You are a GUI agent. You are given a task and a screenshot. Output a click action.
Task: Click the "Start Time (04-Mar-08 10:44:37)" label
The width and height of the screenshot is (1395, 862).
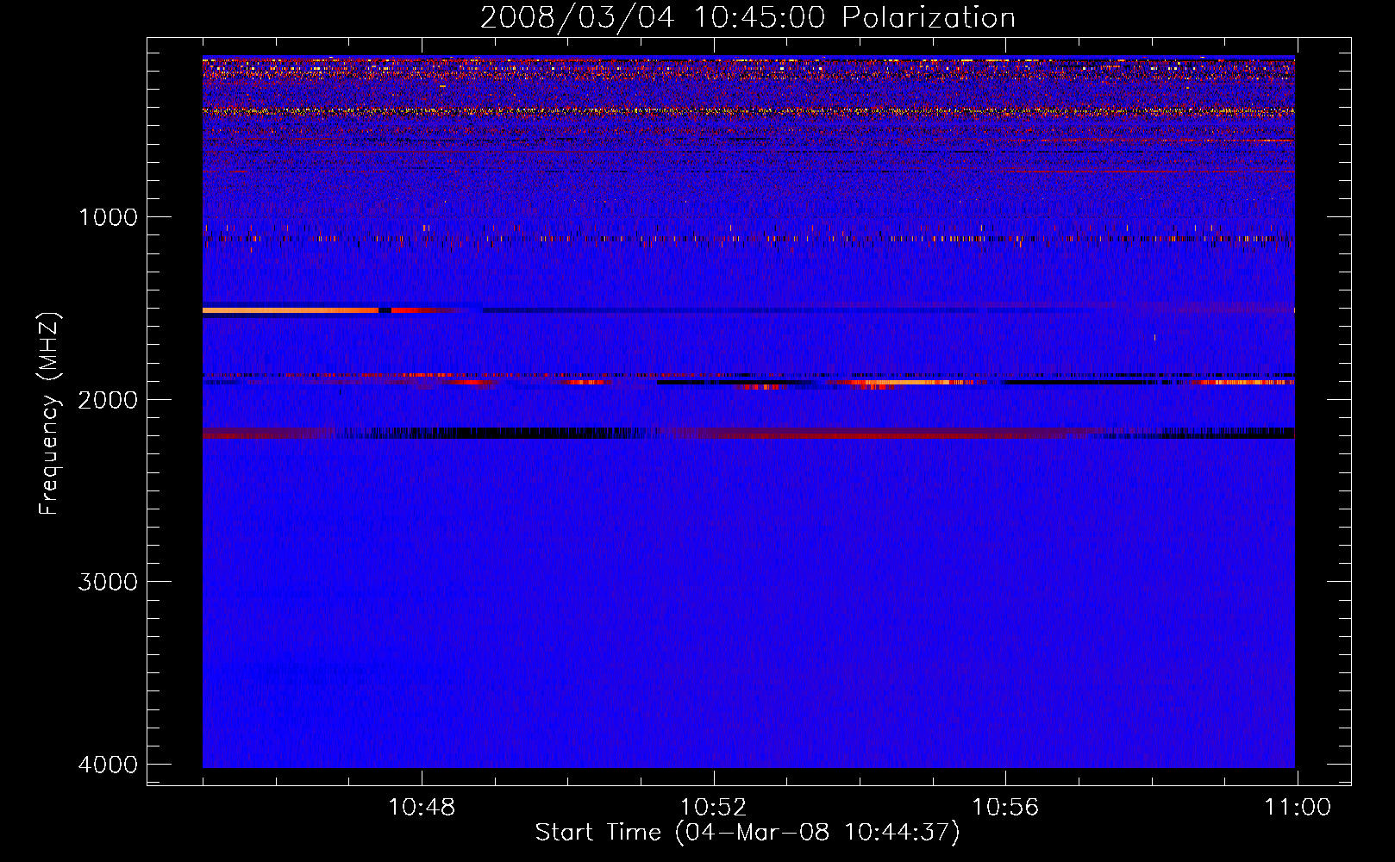click(748, 833)
